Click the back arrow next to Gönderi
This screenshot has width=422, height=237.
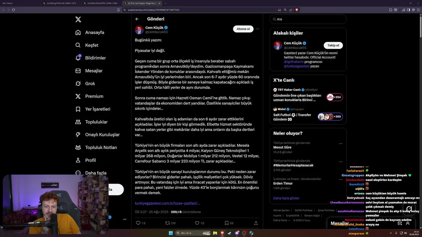[137, 19]
